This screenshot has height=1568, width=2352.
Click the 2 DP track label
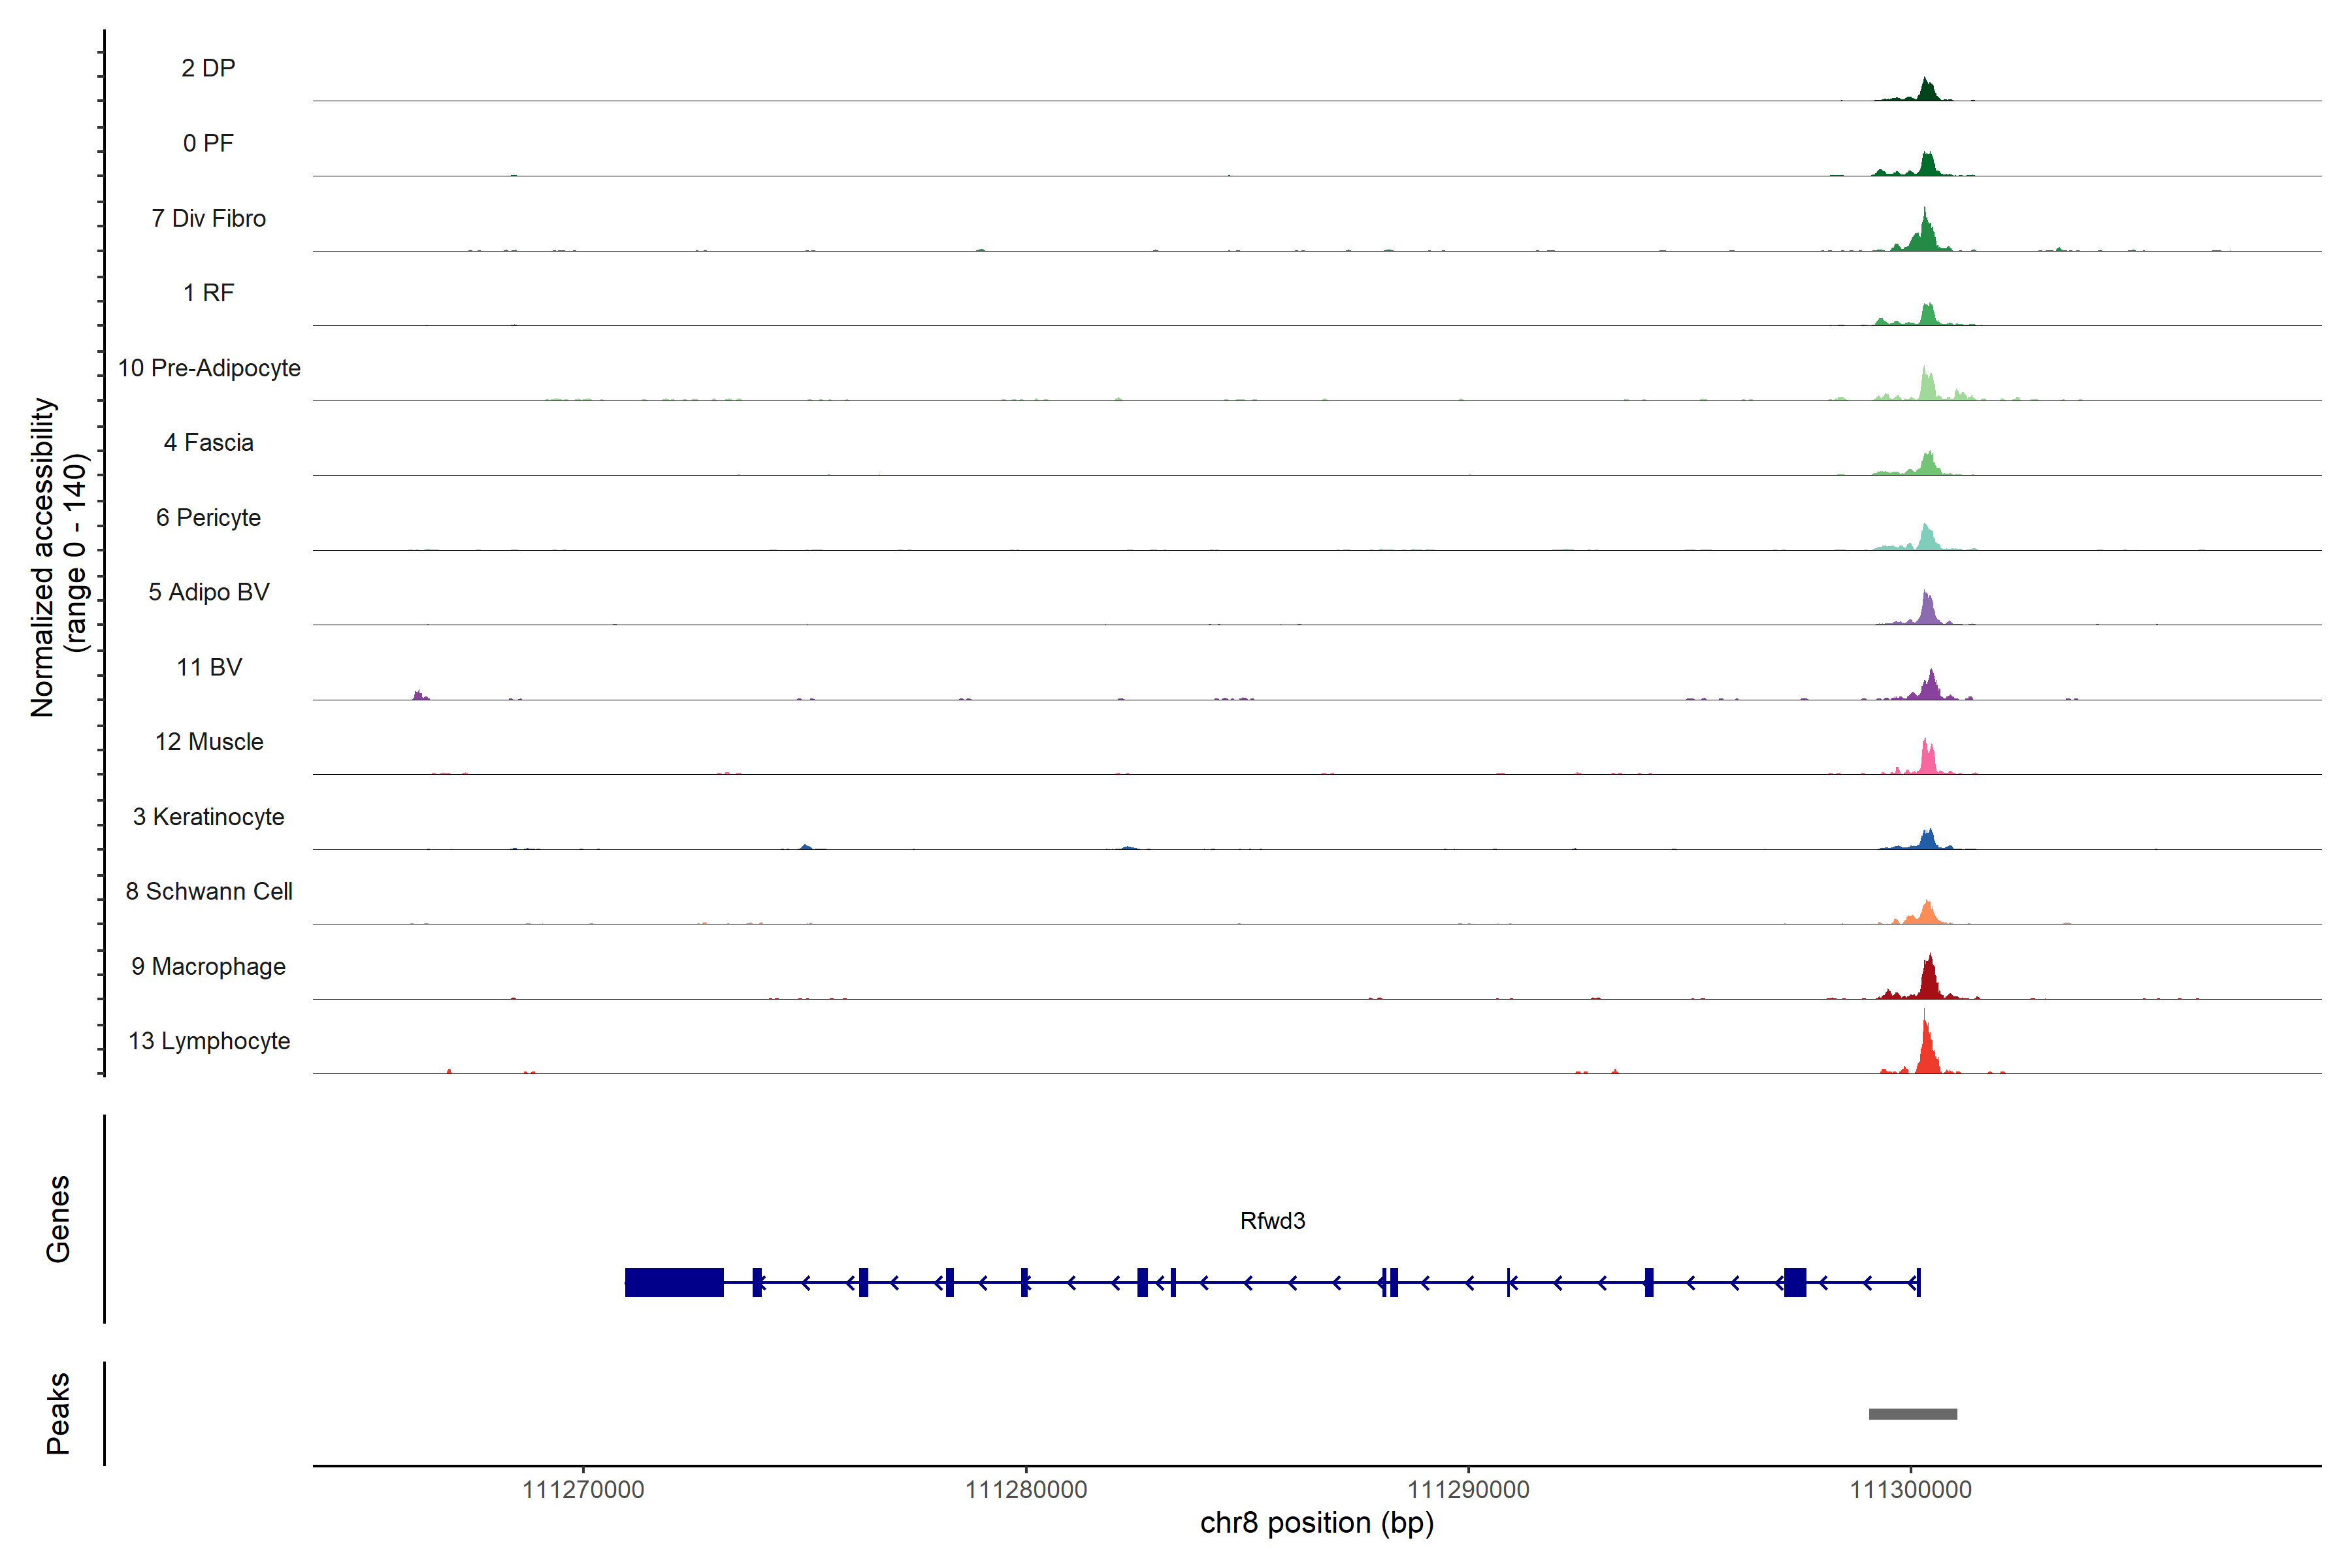(208, 68)
